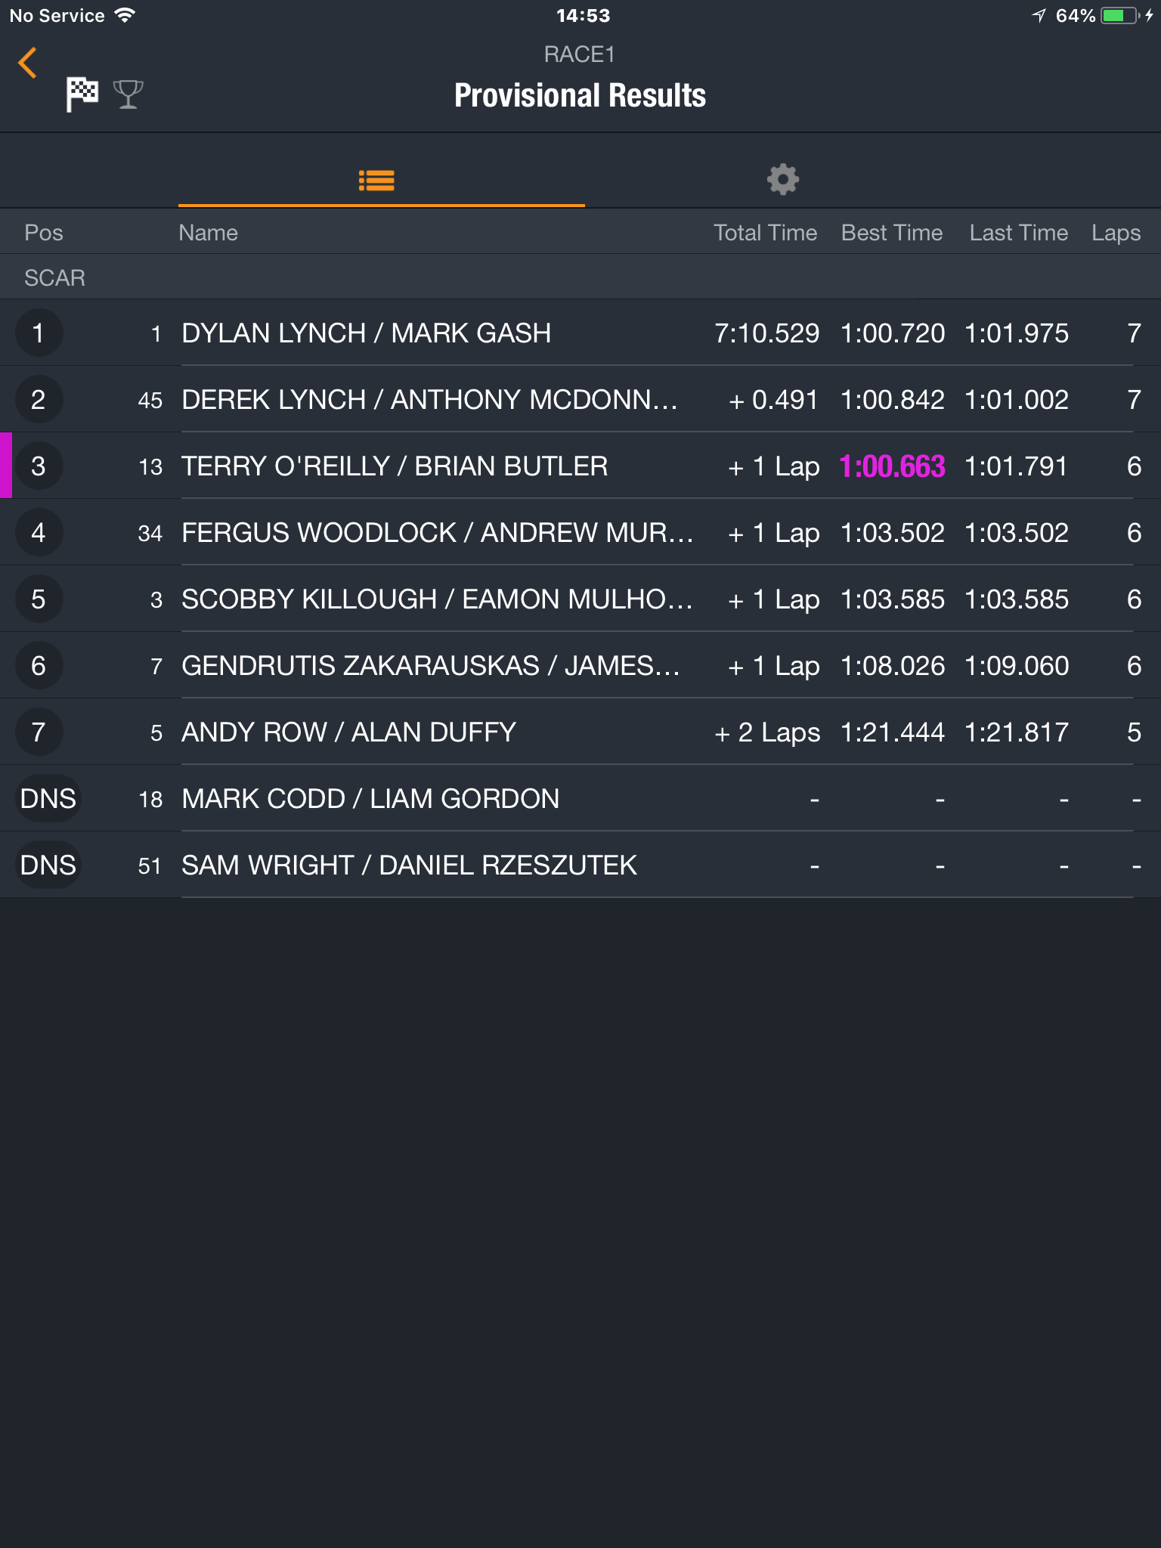The width and height of the screenshot is (1161, 1548).
Task: Tap the DNS badge for Mark Codd
Action: click(x=48, y=799)
